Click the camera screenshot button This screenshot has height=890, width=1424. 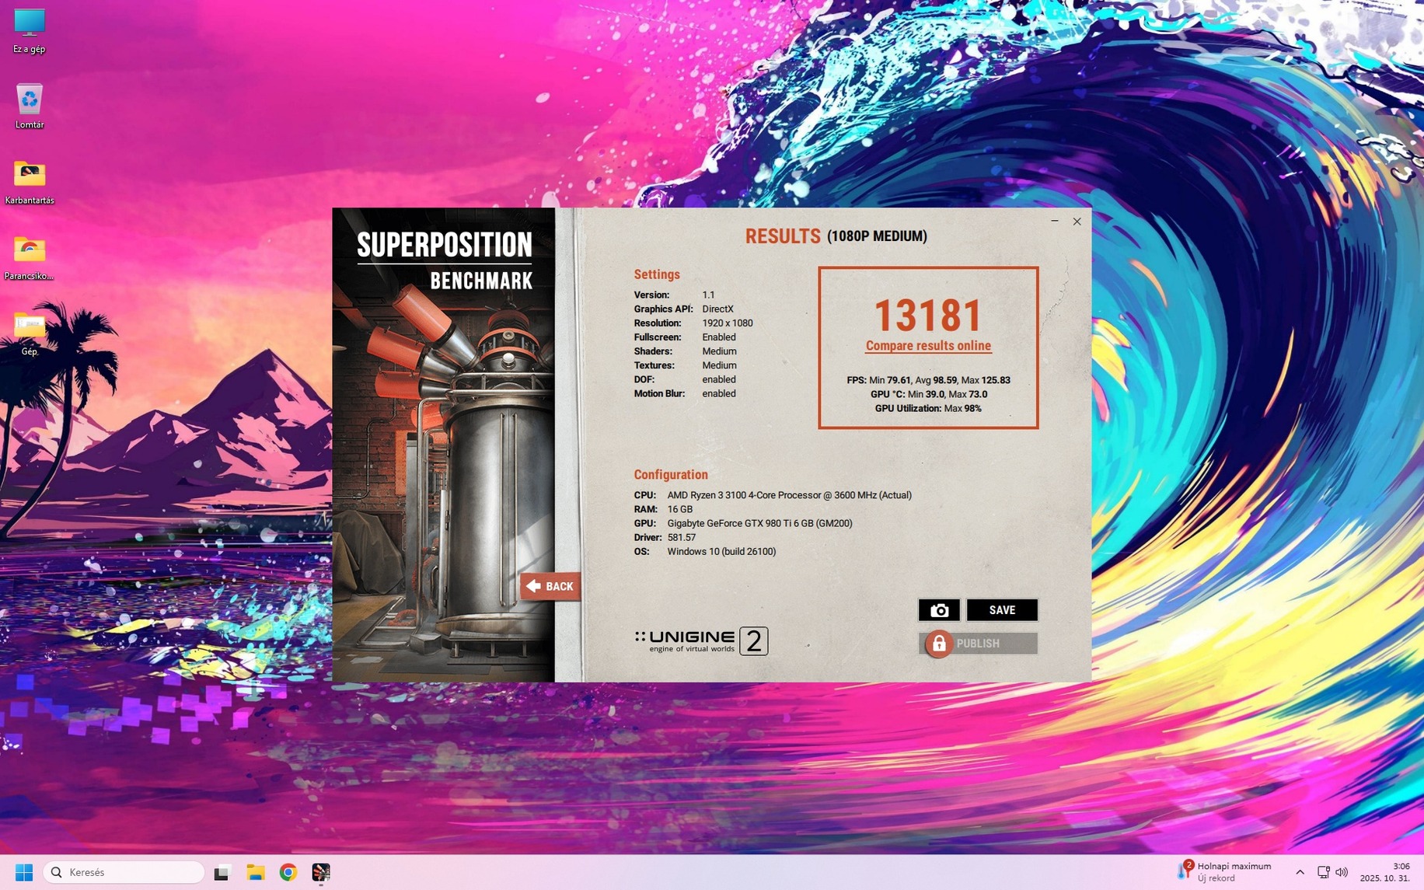(939, 610)
